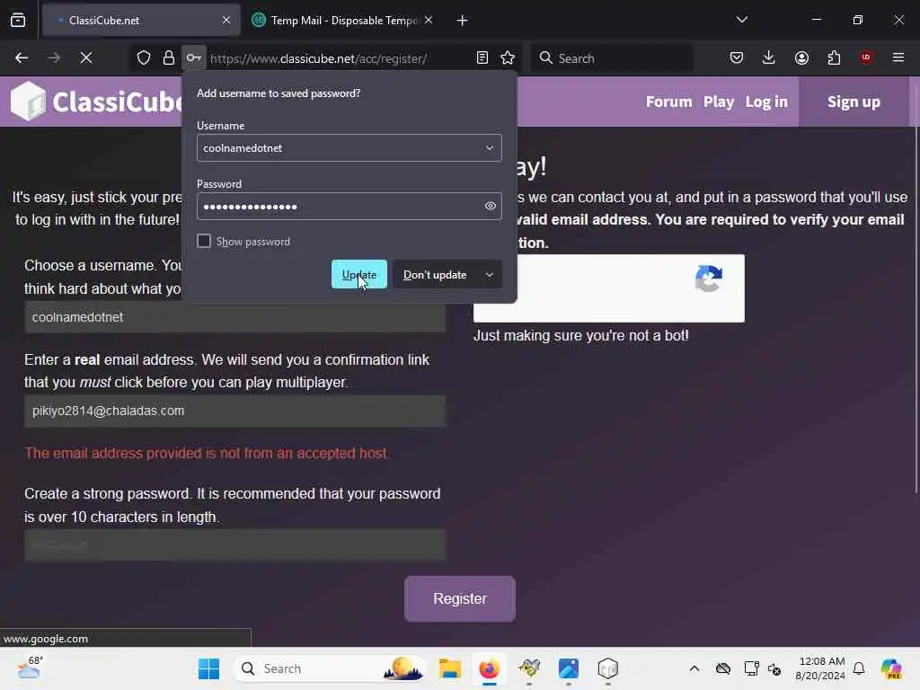Click the muted volume tray icon
This screenshot has width=920, height=690.
click(x=774, y=668)
